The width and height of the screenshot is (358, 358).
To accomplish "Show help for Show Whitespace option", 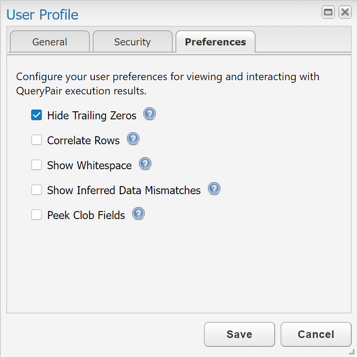I will (x=145, y=163).
